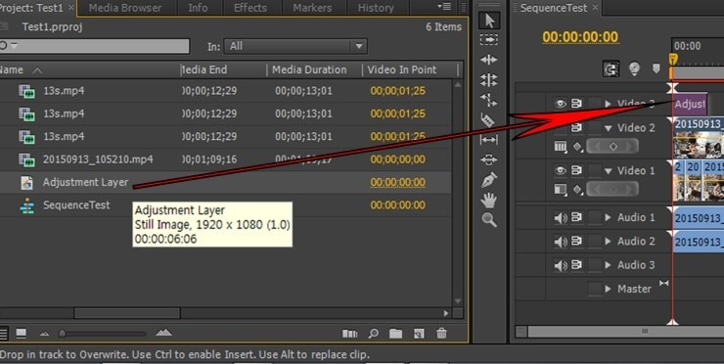Mute the Audio 2 track speaker
The width and height of the screenshot is (724, 364).
pos(560,241)
